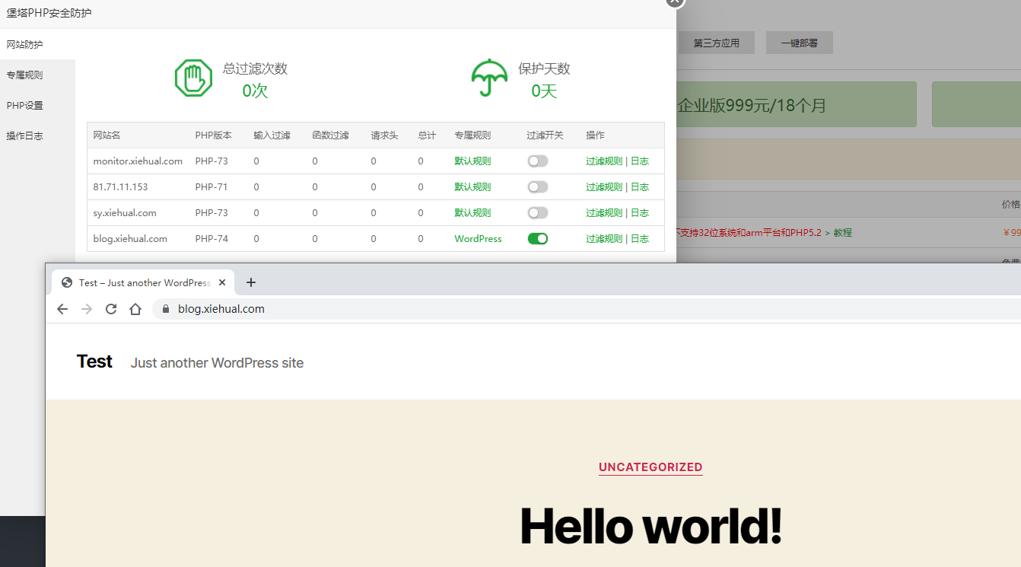The width and height of the screenshot is (1021, 567).
Task: Open 过滤规则 for blog.xiehual.com
Action: (x=604, y=239)
